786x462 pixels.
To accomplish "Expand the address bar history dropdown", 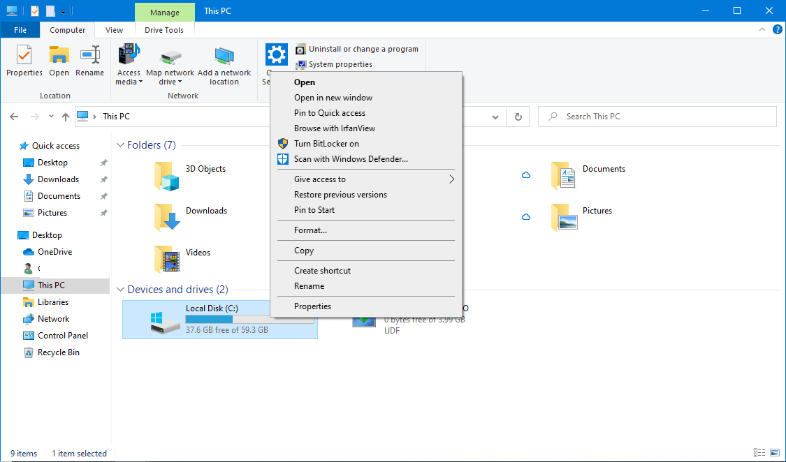I will (495, 117).
